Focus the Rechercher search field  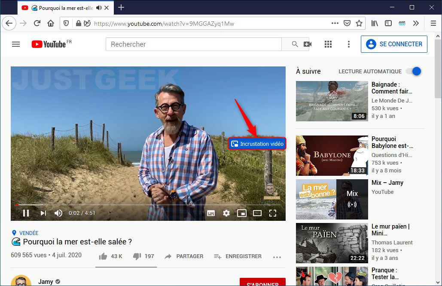pos(193,44)
